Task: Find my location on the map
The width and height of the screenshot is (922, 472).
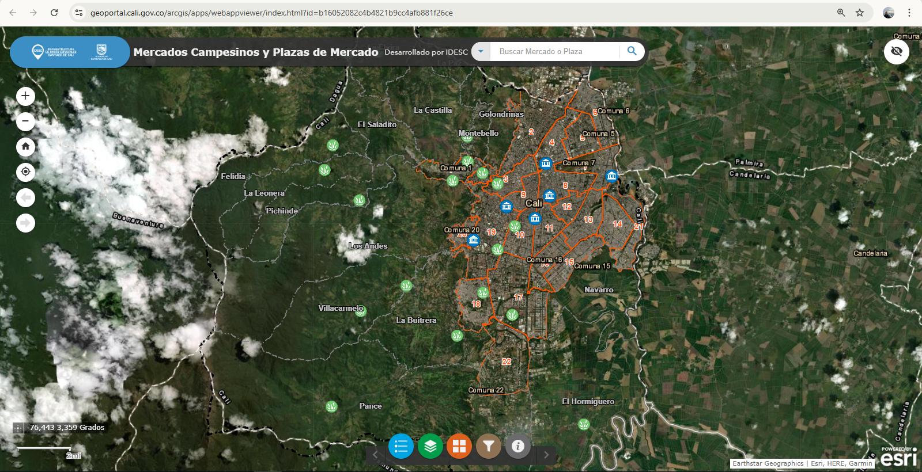Action: click(25, 172)
